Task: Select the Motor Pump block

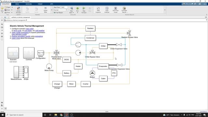Action: coord(49,66)
